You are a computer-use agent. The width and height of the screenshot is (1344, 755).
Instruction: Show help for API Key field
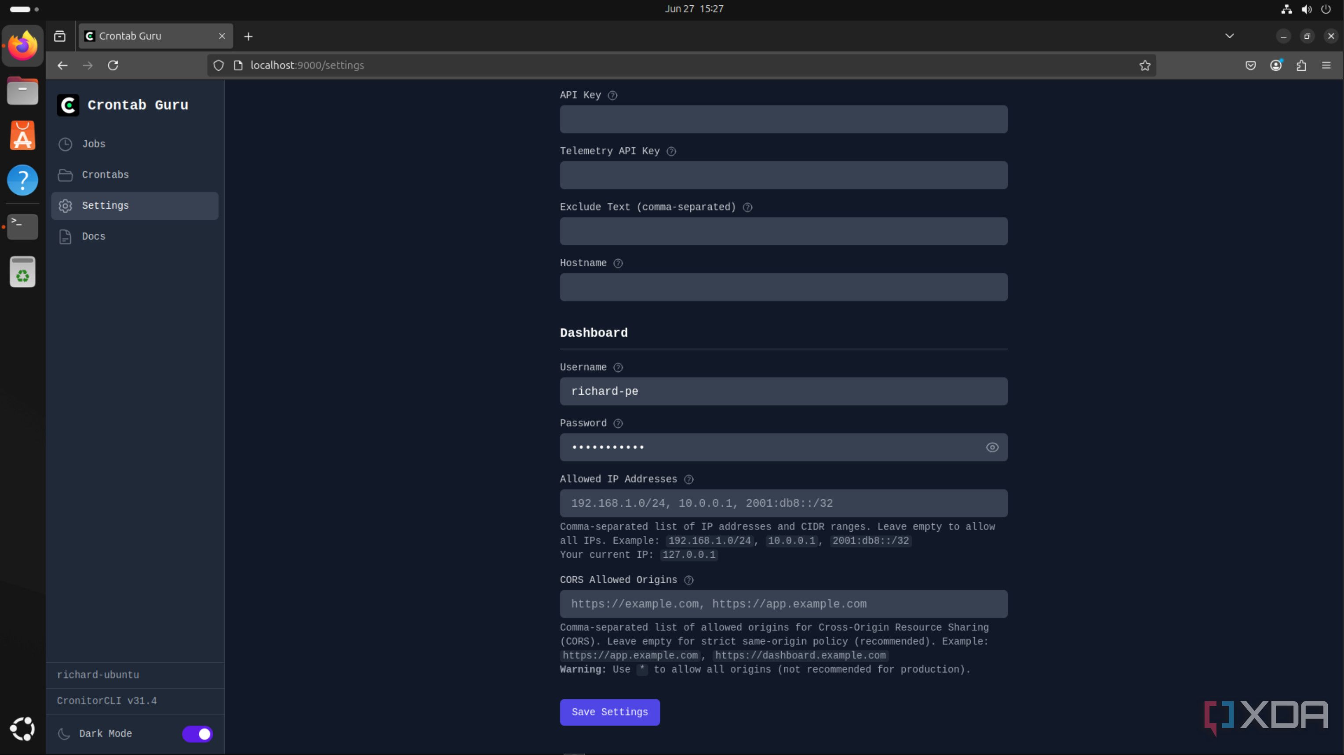pos(612,95)
